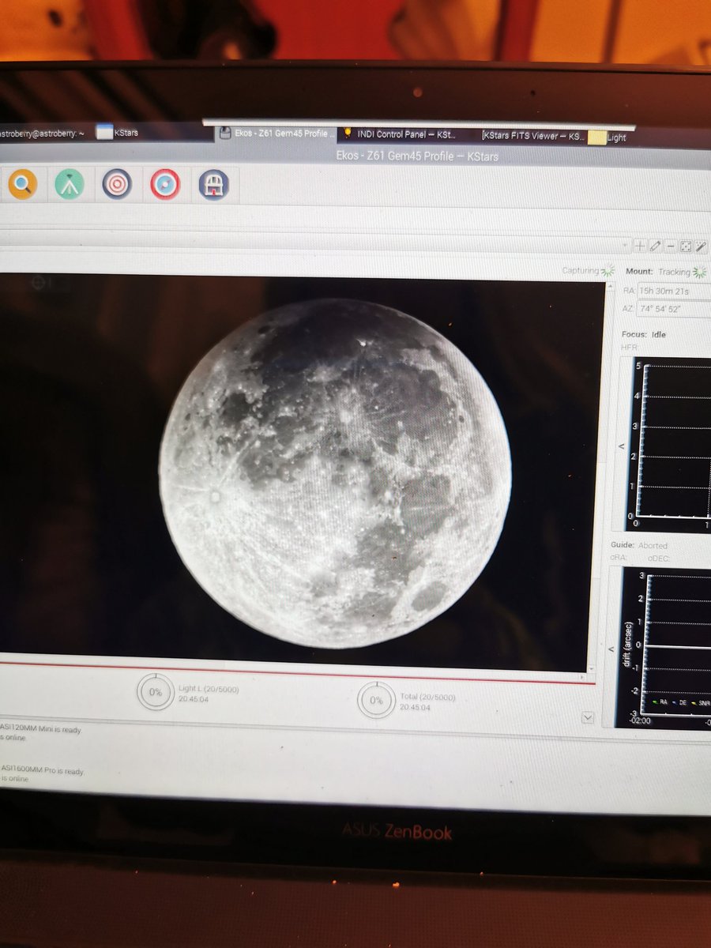Click the add profile plus icon
The image size is (711, 948).
pyautogui.click(x=640, y=246)
